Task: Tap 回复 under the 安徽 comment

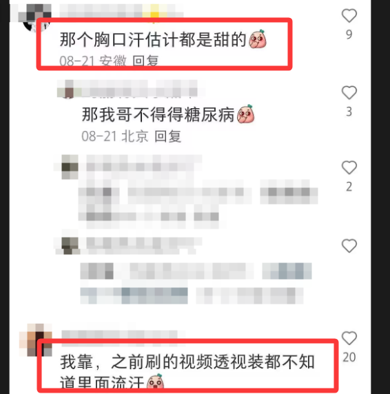Action: [x=145, y=61]
